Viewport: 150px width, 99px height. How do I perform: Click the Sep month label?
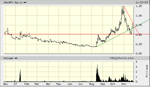point(103,84)
